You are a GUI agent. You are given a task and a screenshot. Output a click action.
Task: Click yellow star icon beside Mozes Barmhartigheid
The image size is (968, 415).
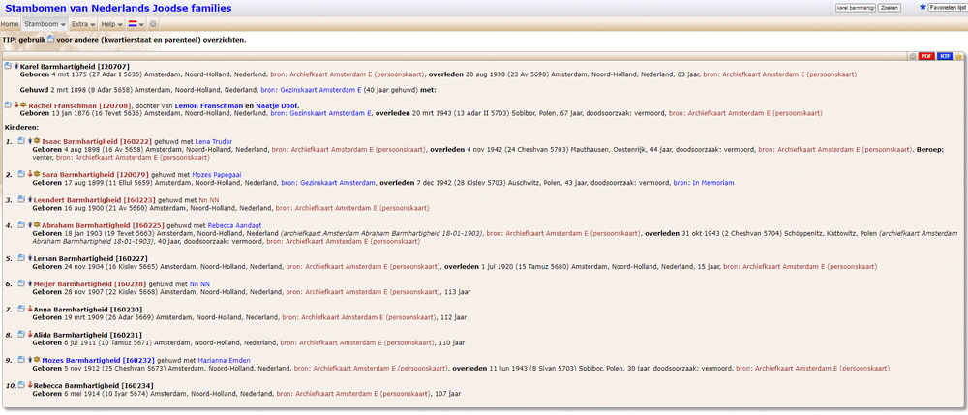37,360
